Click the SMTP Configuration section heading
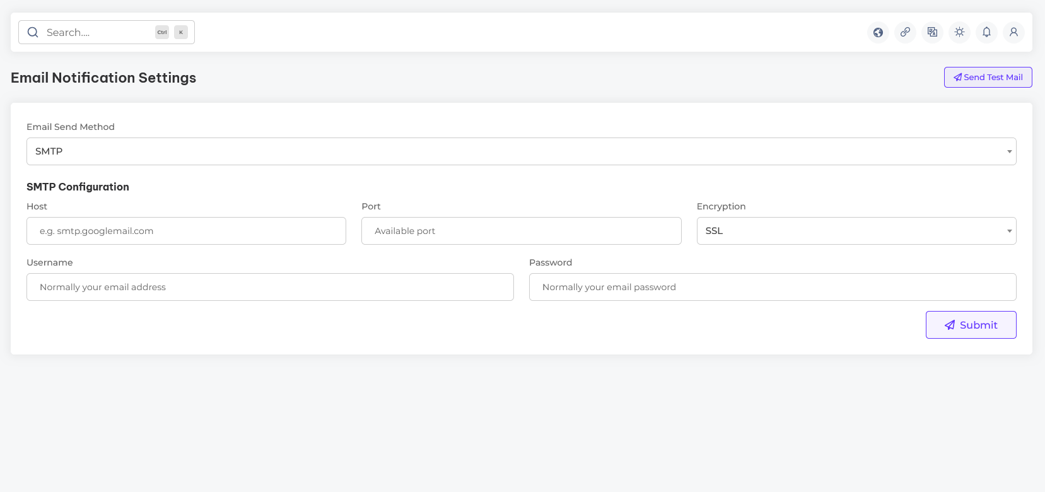1045x492 pixels. pyautogui.click(x=78, y=187)
